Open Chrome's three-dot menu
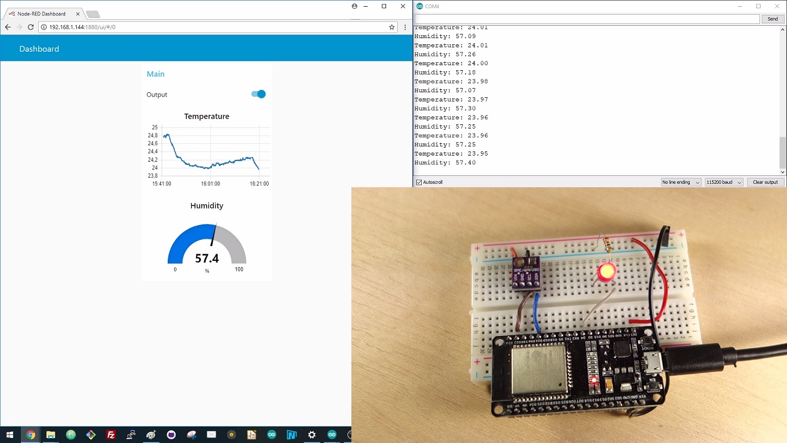Screen dimensions: 787x443 coord(405,27)
